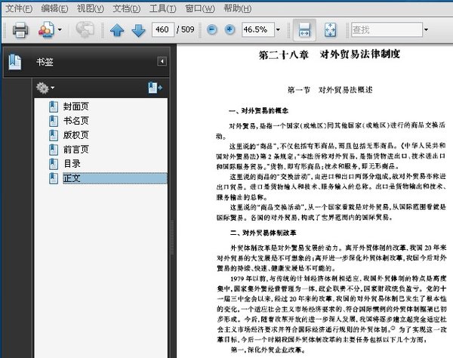Collapse the bookmarks panel with the arrow button
The height and width of the screenshot is (358, 453).
point(162,61)
